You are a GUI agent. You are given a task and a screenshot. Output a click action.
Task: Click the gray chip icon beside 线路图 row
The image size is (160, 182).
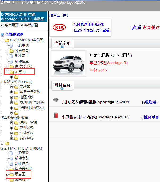coord(56,100)
